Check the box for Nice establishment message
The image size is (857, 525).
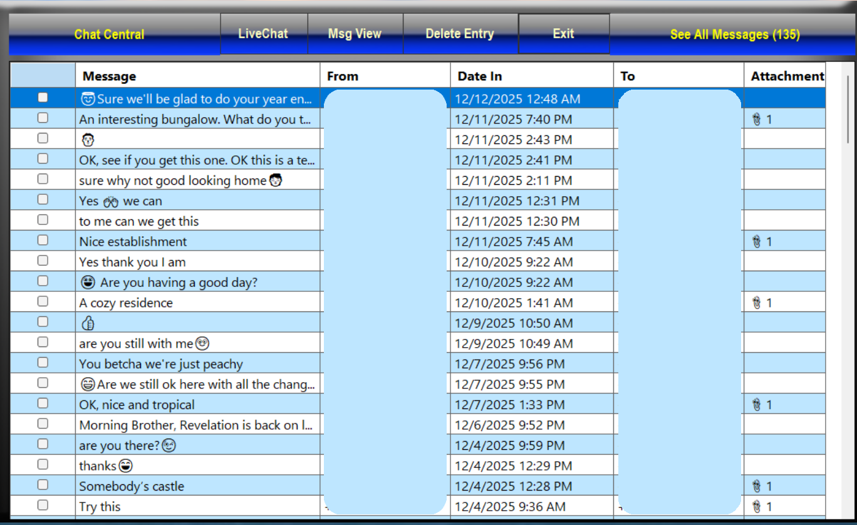point(43,241)
